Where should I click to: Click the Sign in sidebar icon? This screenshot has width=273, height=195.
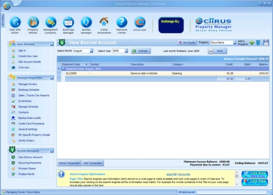click(13, 50)
